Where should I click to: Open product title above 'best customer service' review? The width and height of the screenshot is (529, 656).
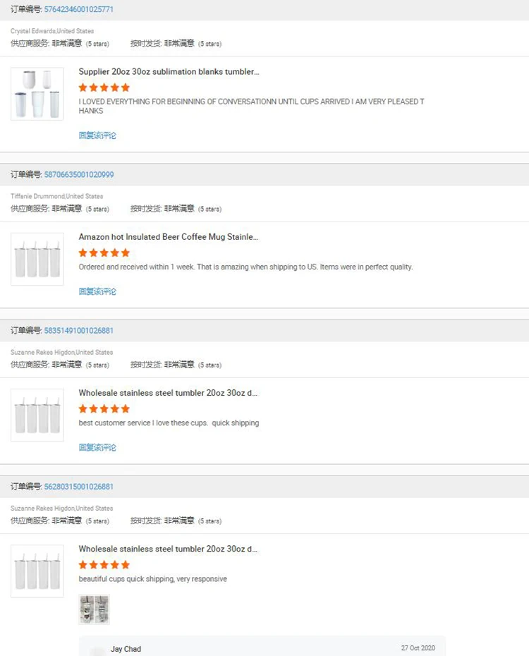click(x=168, y=393)
